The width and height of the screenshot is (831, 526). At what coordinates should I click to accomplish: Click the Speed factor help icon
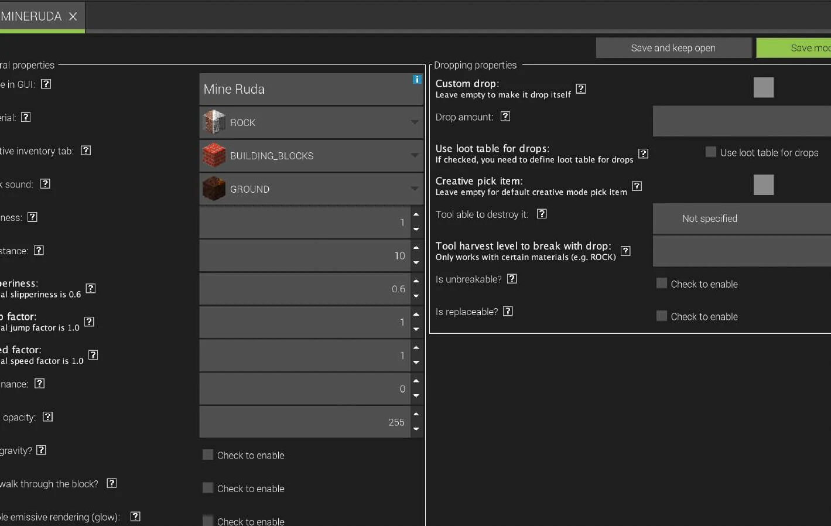[93, 355]
